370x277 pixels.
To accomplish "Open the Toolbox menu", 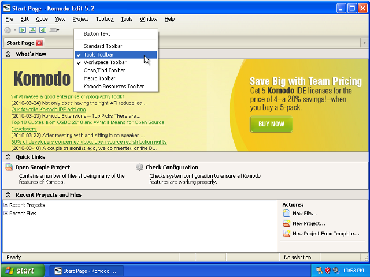I will [x=105, y=19].
